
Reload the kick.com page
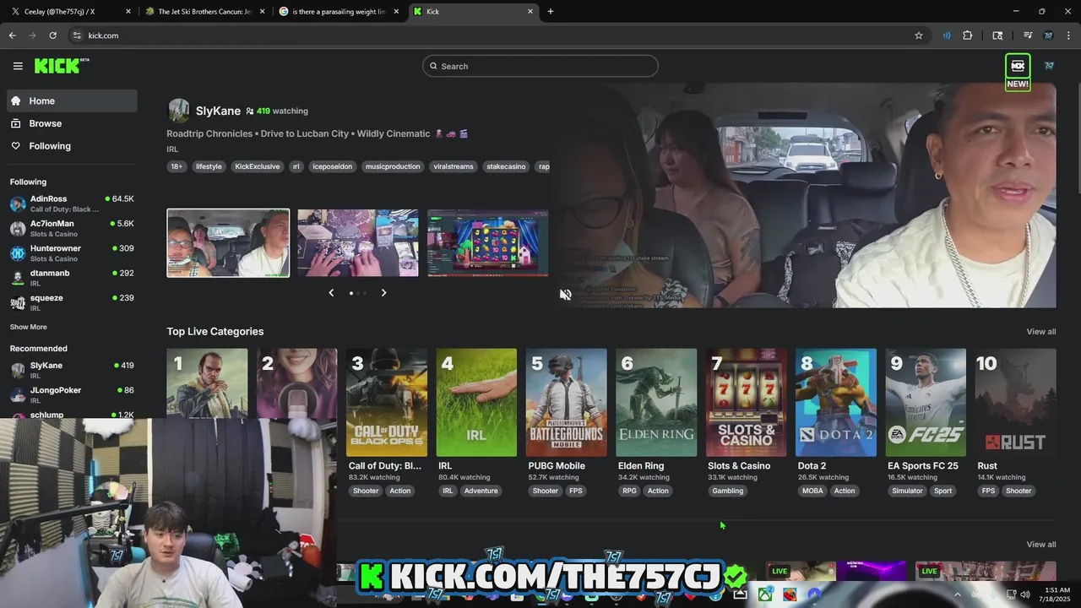point(52,35)
